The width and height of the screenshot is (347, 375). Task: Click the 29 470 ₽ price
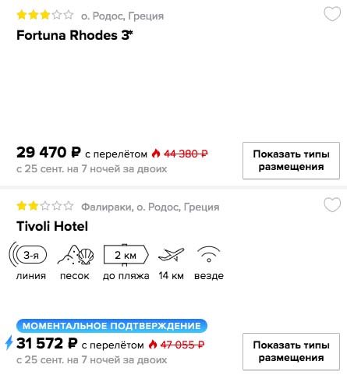coord(48,152)
